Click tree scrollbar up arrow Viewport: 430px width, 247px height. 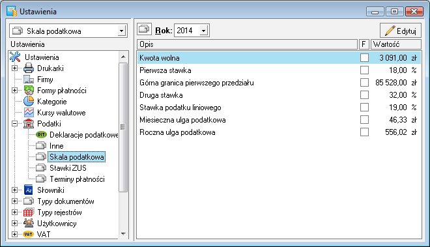(x=123, y=57)
